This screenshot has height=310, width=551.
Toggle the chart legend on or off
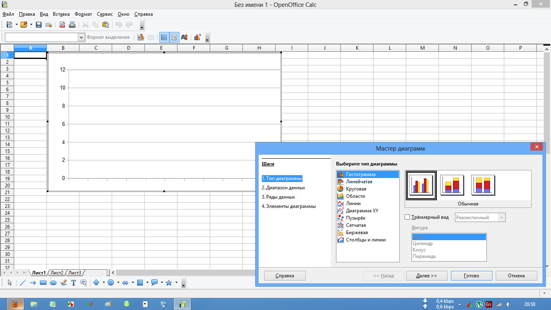(174, 37)
